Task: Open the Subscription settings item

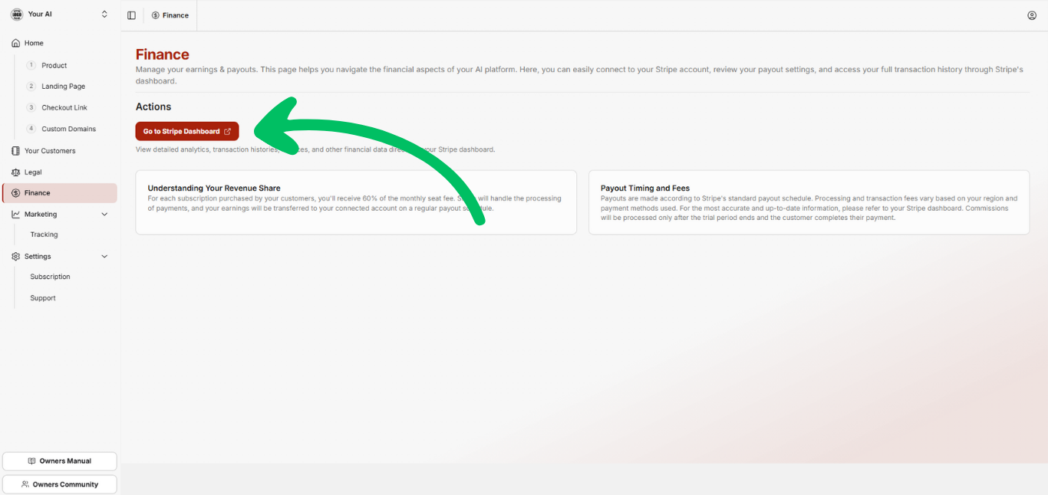Action: click(51, 277)
